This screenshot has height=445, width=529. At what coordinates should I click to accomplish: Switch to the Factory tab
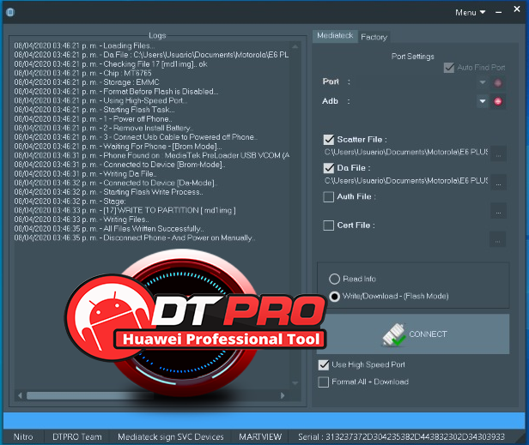click(374, 37)
